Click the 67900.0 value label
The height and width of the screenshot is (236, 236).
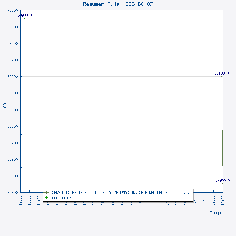point(223,180)
